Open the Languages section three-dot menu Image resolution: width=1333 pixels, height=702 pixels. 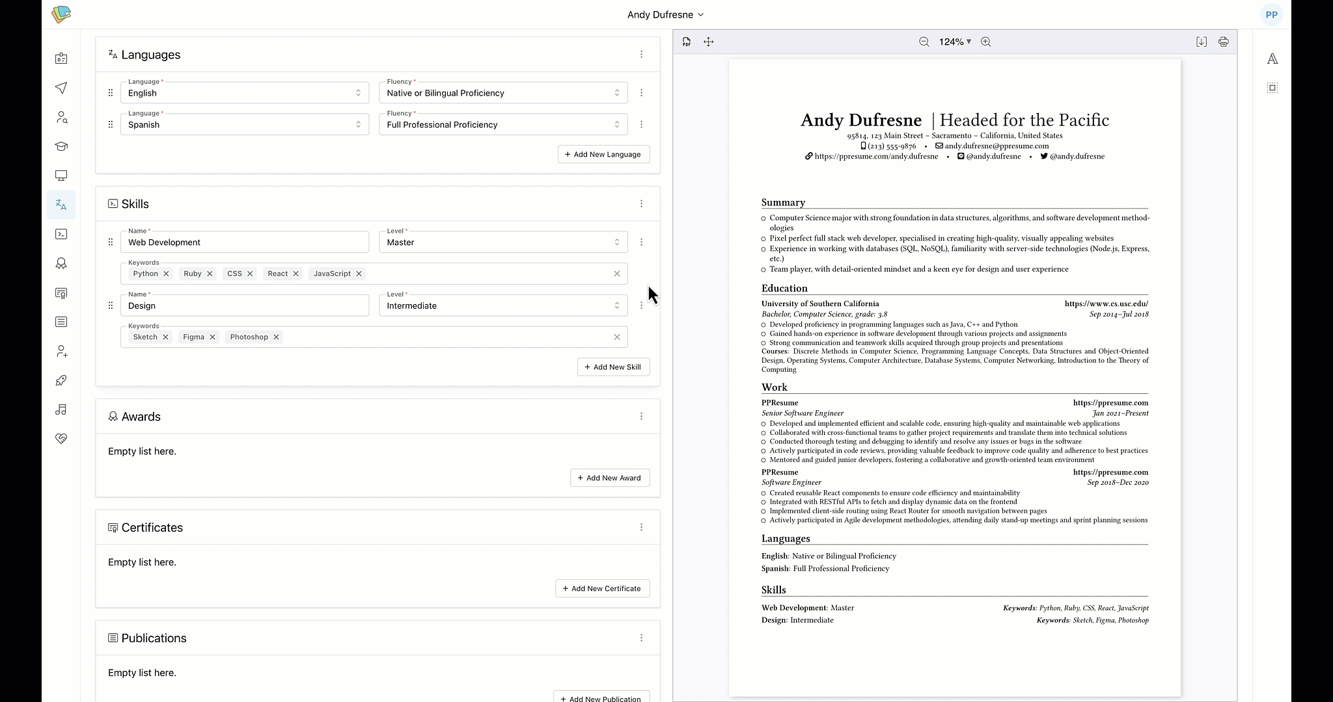[x=641, y=55]
